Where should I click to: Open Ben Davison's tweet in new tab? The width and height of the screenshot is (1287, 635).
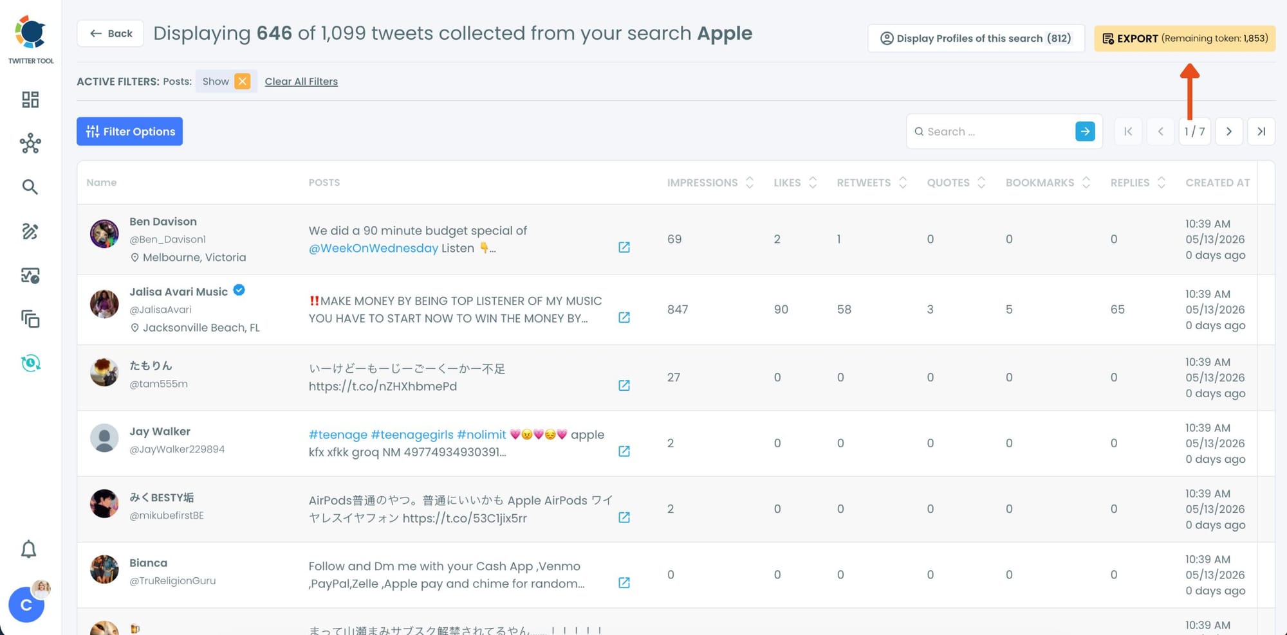click(x=624, y=247)
